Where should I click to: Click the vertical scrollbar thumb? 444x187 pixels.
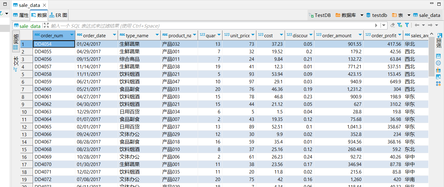tap(431, 57)
